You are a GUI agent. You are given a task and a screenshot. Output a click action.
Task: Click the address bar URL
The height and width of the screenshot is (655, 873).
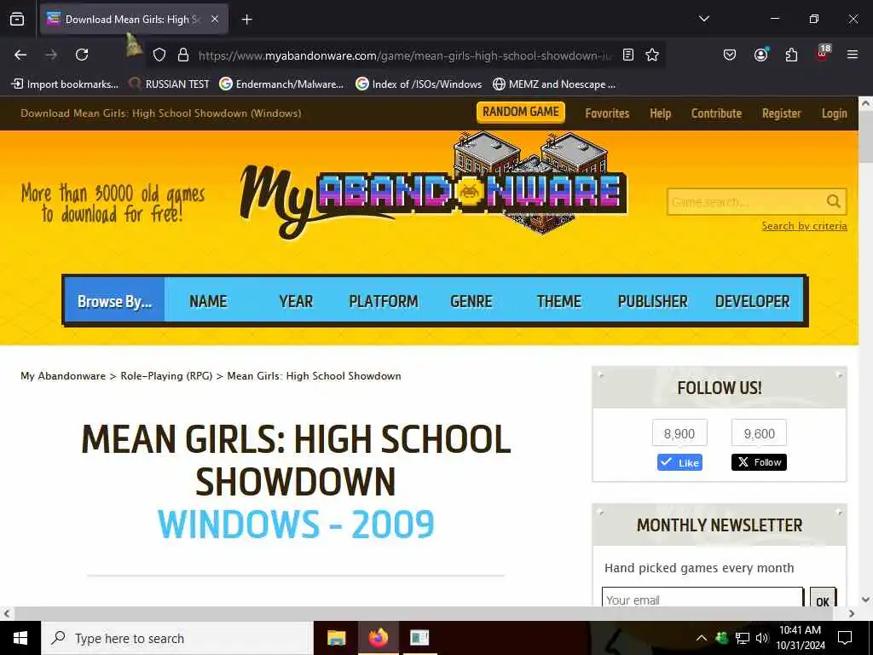[x=405, y=55]
